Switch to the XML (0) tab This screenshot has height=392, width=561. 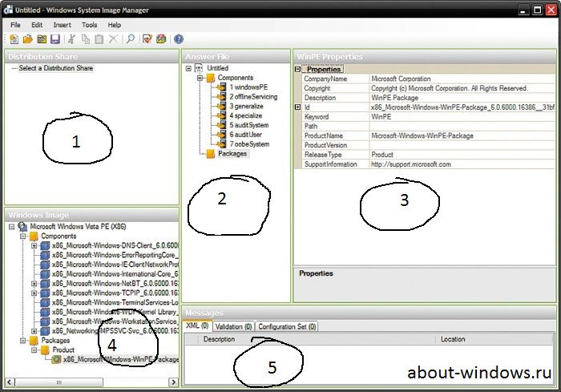[197, 325]
